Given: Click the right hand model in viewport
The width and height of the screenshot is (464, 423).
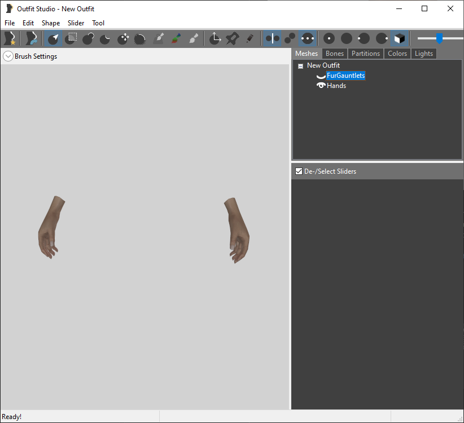Looking at the screenshot, I should coord(237,231).
